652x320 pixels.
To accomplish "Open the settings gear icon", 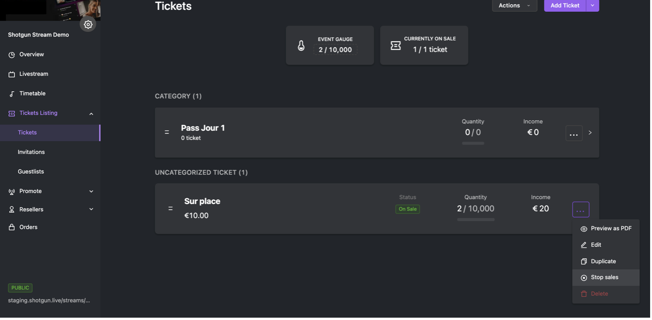I will coord(88,24).
